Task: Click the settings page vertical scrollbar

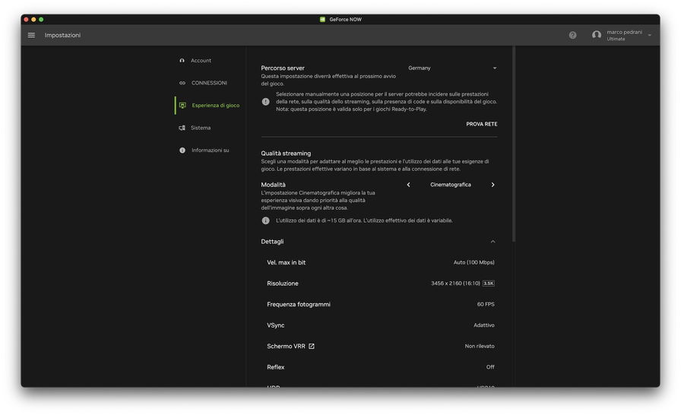Action: click(x=514, y=144)
